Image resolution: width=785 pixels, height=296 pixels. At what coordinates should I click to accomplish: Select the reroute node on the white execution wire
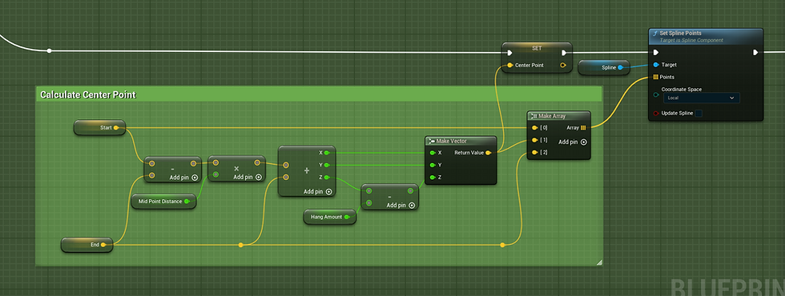click(49, 51)
